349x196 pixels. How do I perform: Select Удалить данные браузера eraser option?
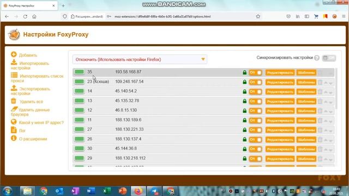click(30, 112)
